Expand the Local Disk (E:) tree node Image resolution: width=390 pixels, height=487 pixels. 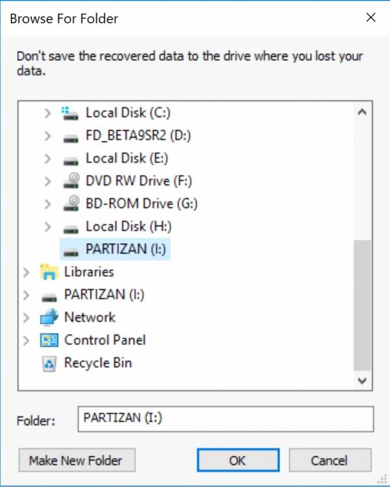[47, 158]
